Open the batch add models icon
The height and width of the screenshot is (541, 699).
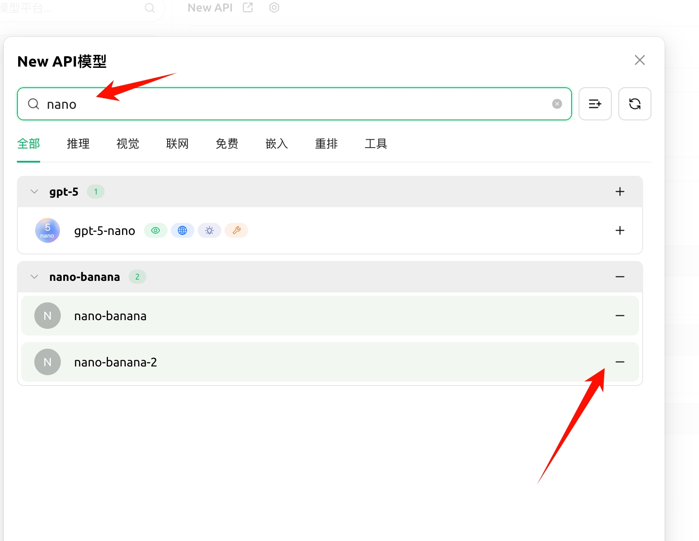click(595, 104)
